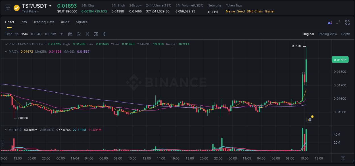This screenshot has width=355, height=166.
Task: Select the 1H timeframe
Action: (x=32, y=34)
